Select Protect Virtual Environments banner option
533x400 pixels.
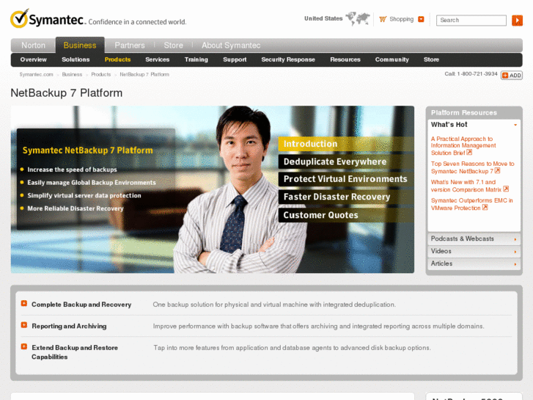coord(346,179)
